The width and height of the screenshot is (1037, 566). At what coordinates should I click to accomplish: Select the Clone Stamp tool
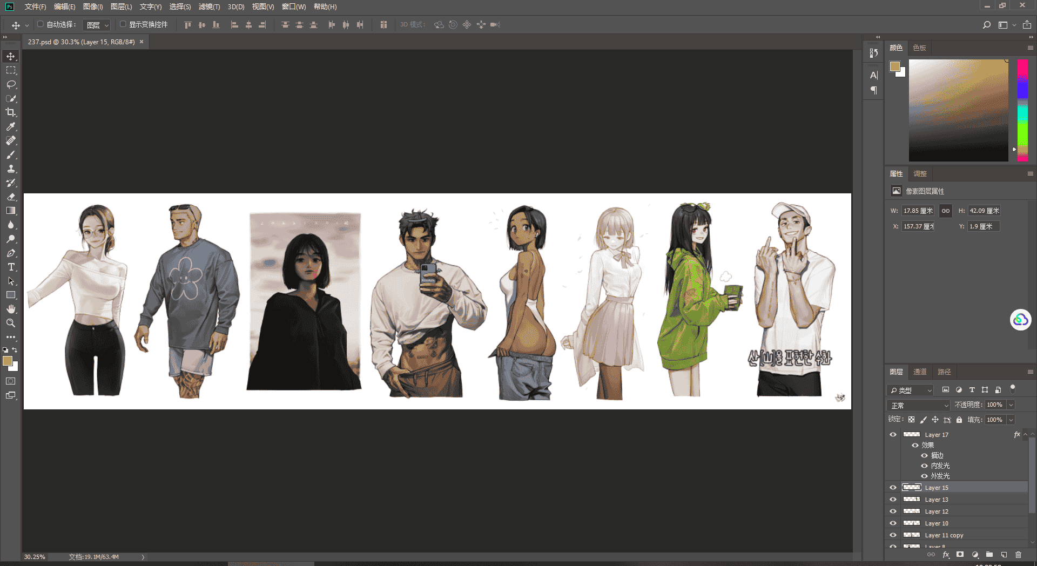(x=11, y=169)
